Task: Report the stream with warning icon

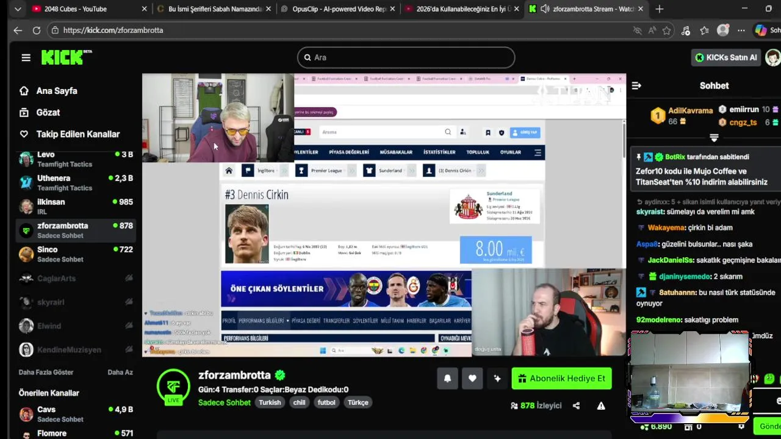Action: (x=601, y=405)
